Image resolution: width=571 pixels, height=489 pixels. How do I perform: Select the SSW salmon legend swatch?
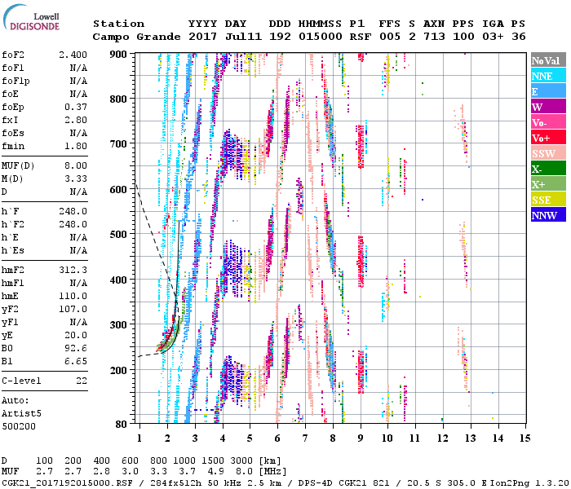coord(548,153)
